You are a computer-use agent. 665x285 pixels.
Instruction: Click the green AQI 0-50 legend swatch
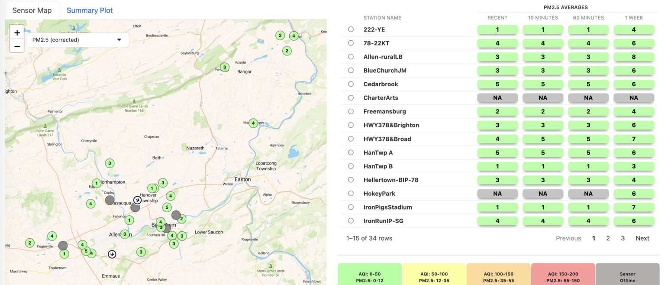tap(369, 274)
